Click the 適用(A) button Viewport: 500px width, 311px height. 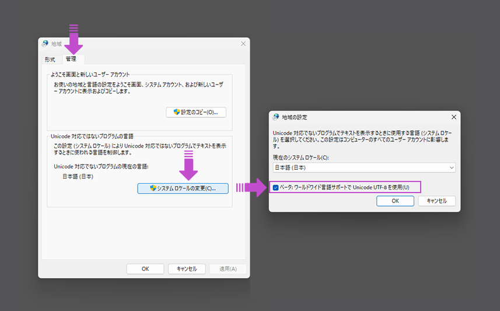point(228,269)
